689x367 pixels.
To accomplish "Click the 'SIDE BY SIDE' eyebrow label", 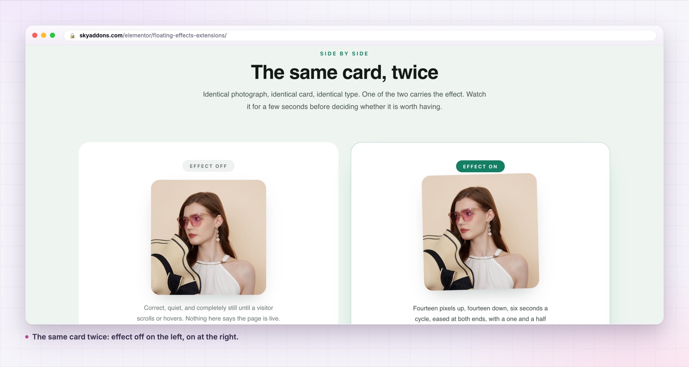I will click(x=344, y=54).
